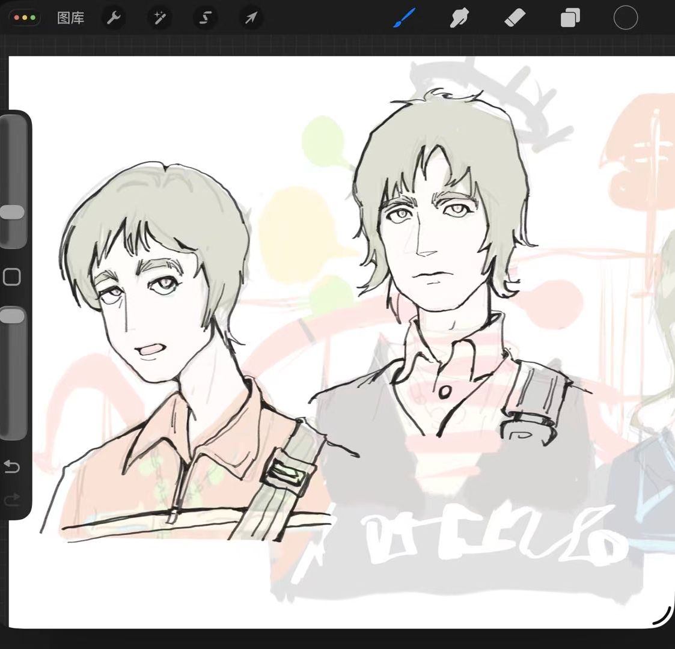Open the 图库 gallery

click(70, 18)
